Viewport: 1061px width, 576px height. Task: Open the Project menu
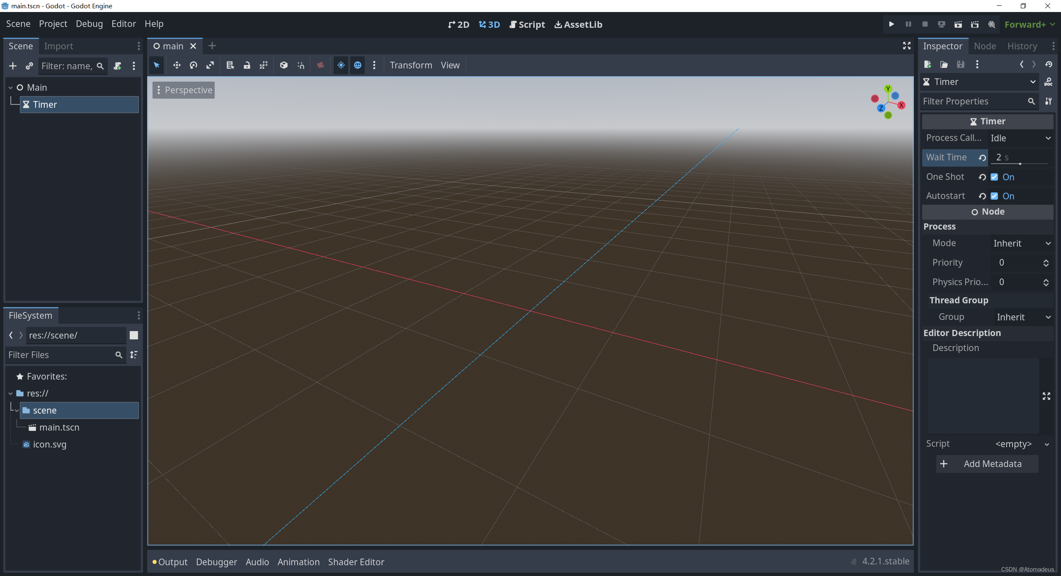[x=53, y=24]
